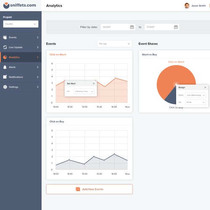Open the Alerts menu item
This screenshot has height=210, width=210.
(x=21, y=67)
